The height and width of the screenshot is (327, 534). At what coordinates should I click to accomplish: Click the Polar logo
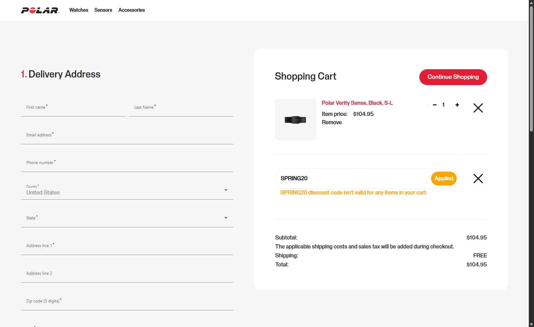(x=40, y=10)
